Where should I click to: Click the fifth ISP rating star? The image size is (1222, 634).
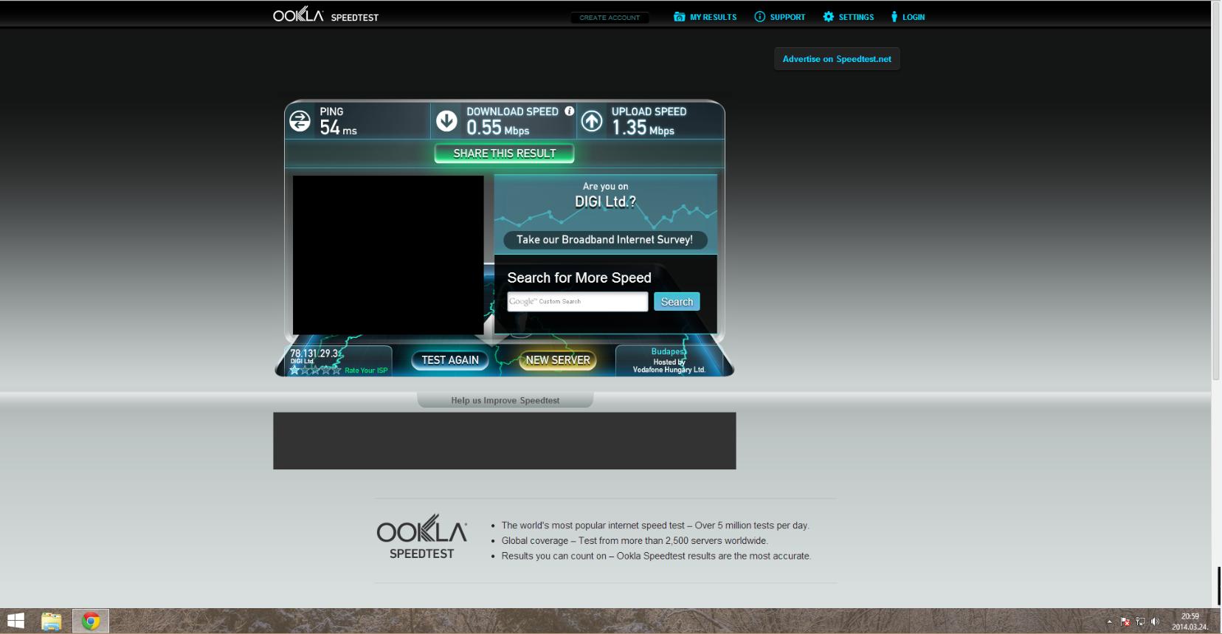click(336, 370)
